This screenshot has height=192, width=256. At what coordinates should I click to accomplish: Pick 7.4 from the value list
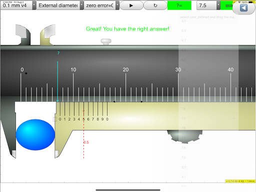[x=208, y=108]
